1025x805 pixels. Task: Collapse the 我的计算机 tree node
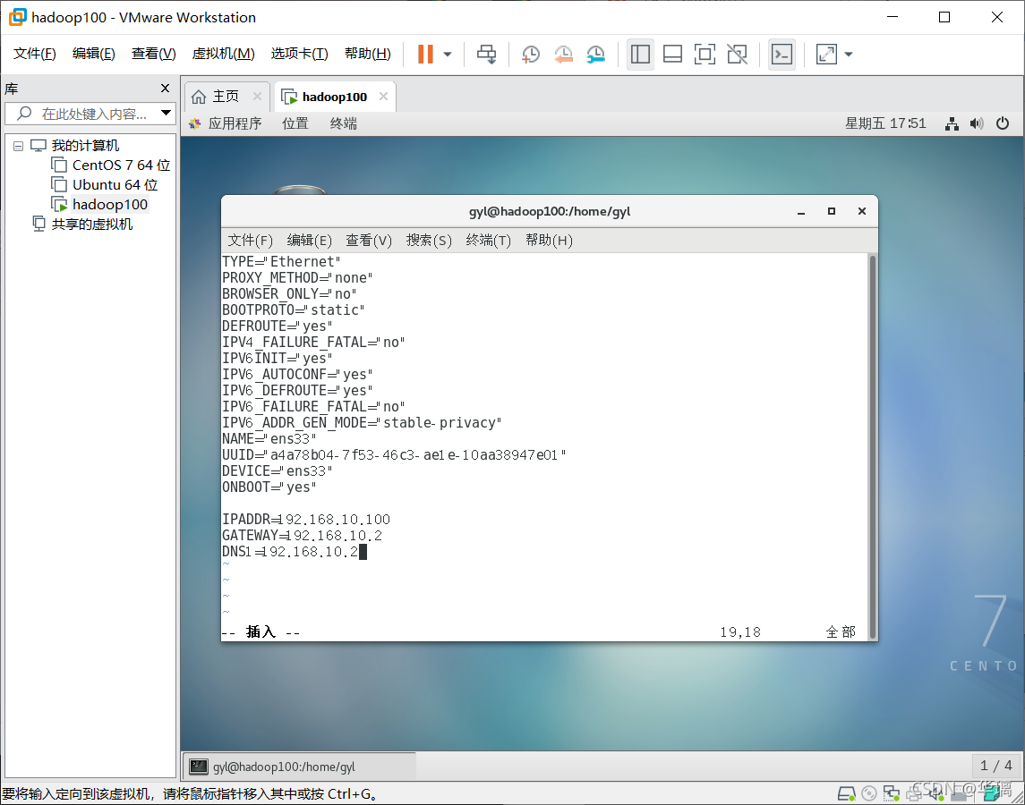[x=18, y=146]
